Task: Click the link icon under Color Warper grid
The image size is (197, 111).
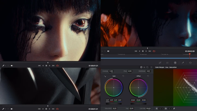Action: (x=174, y=108)
